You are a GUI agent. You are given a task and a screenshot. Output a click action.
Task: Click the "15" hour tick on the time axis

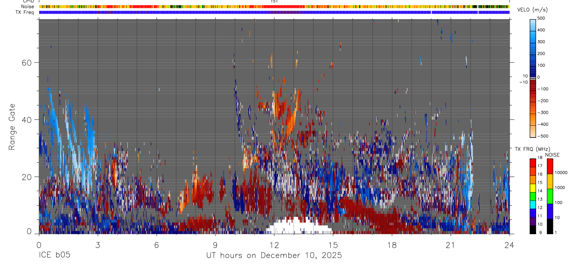tap(333, 245)
